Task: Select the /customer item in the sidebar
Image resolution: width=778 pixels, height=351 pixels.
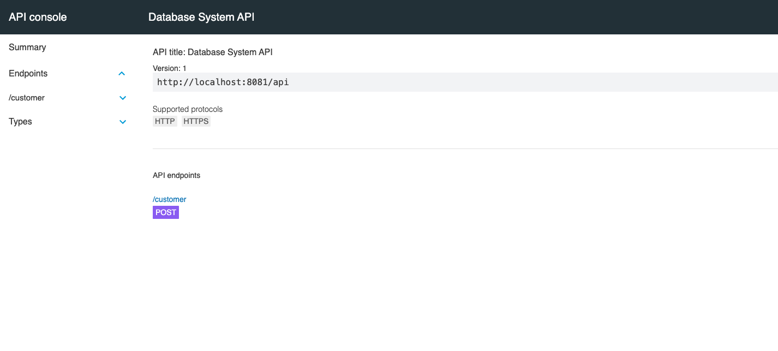Action: pyautogui.click(x=27, y=98)
